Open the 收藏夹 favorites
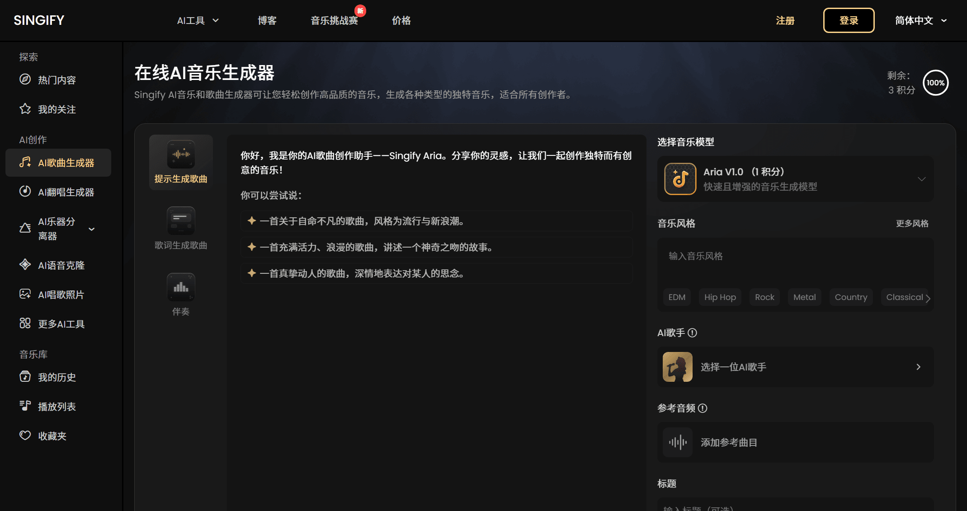Screen dimensions: 967x511 click(52, 436)
